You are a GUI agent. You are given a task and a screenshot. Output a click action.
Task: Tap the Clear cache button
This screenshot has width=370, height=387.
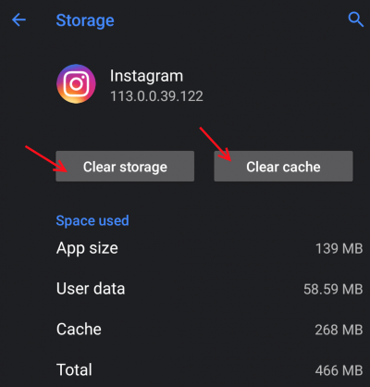click(x=283, y=167)
